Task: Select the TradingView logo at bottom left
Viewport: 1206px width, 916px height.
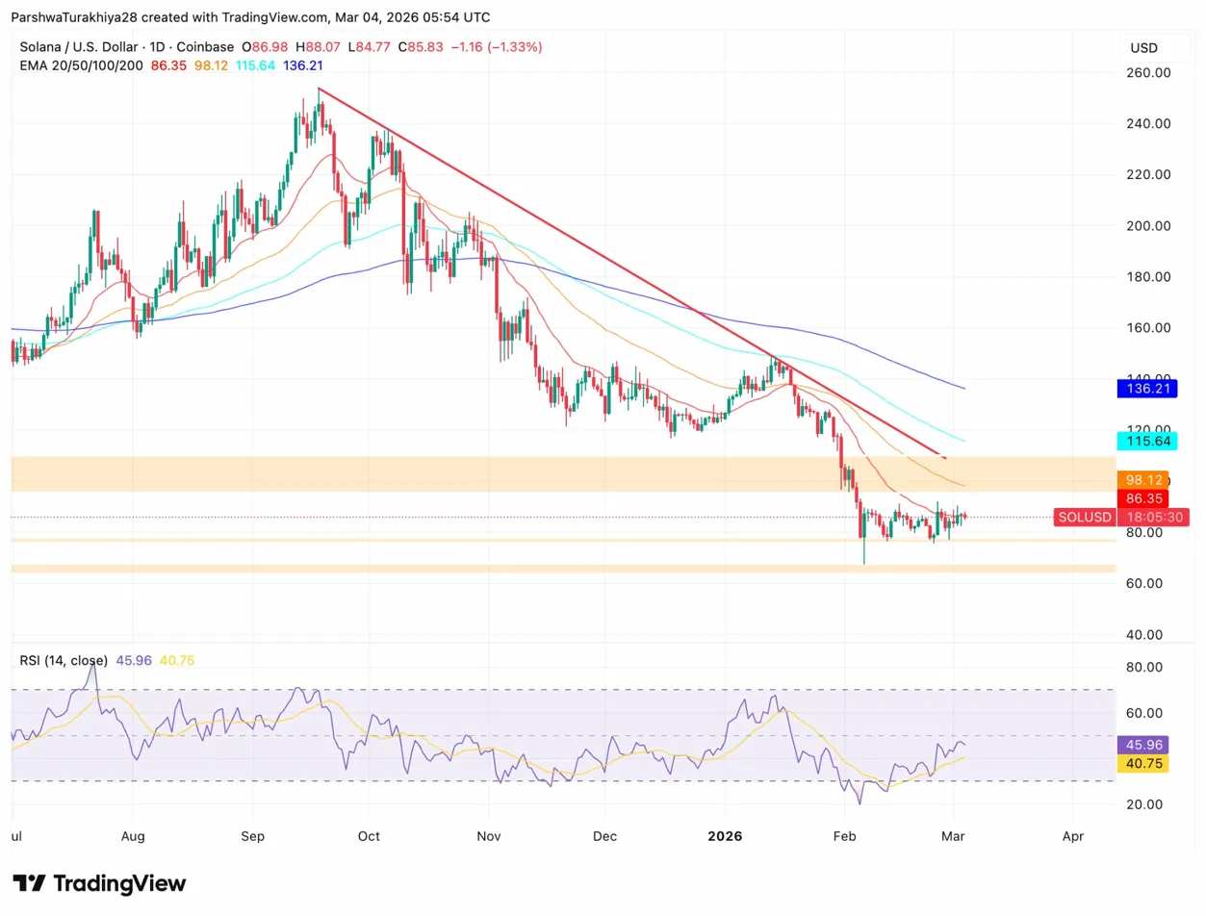Action: pyautogui.click(x=96, y=883)
